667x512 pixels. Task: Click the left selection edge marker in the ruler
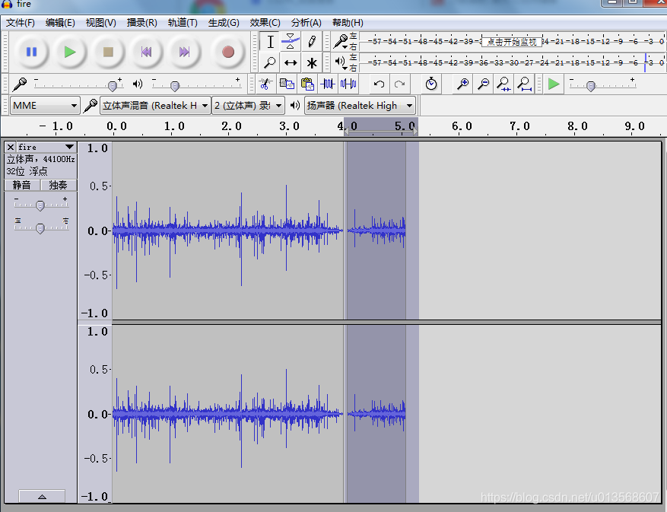[346, 132]
